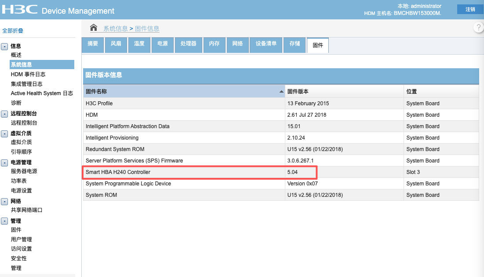Open Active Health System 日志 entry
This screenshot has height=277, width=484.
[x=42, y=93]
